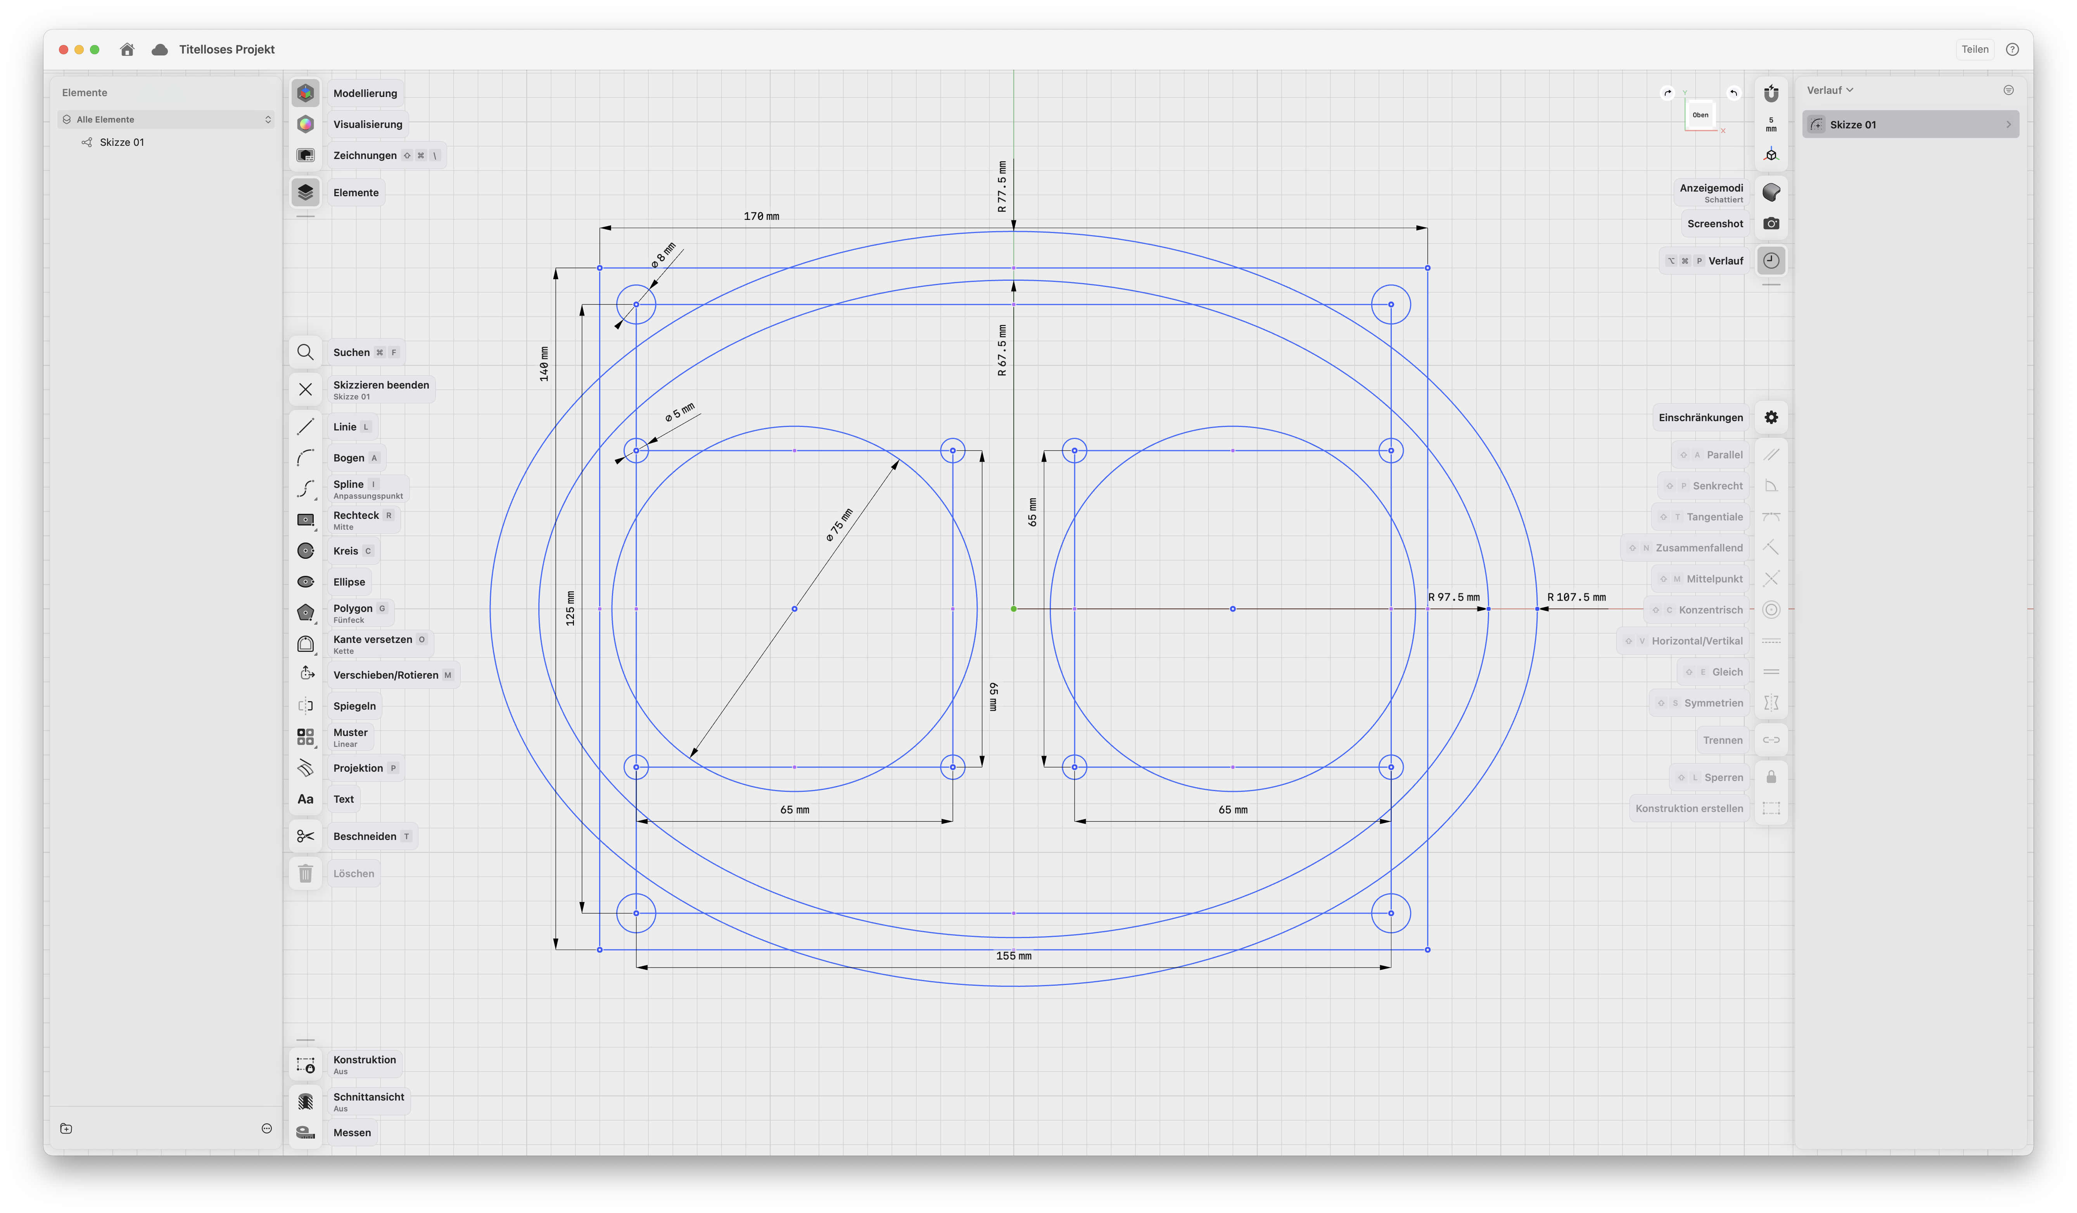Click the Trennen link icon
This screenshot has height=1213, width=2077.
[1770, 740]
